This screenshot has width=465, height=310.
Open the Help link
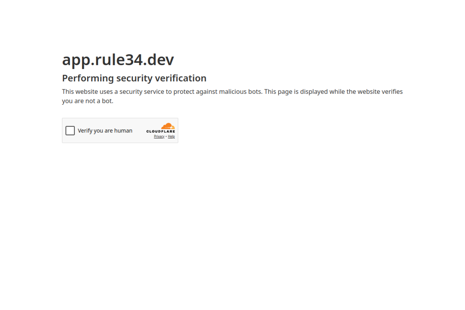171,136
